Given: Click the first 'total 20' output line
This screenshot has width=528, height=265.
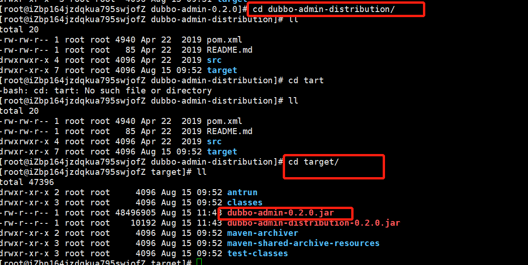Looking at the screenshot, I should tap(19, 30).
